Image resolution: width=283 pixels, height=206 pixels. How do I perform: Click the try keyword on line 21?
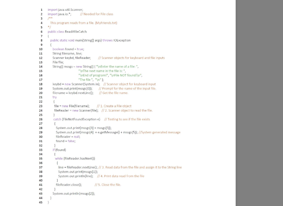click(54, 97)
